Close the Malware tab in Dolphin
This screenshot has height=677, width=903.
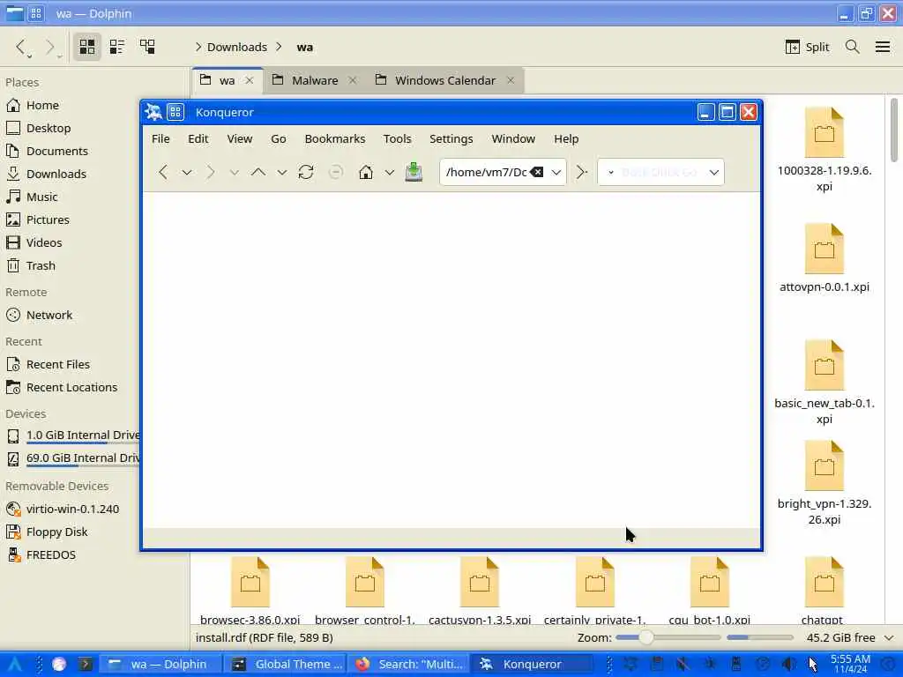353,80
